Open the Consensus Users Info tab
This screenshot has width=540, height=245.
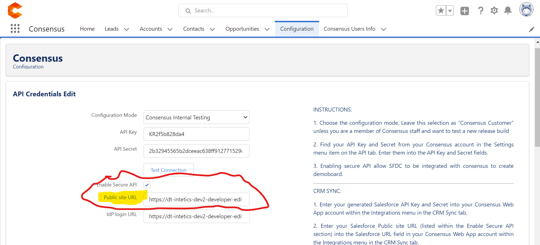coord(350,29)
